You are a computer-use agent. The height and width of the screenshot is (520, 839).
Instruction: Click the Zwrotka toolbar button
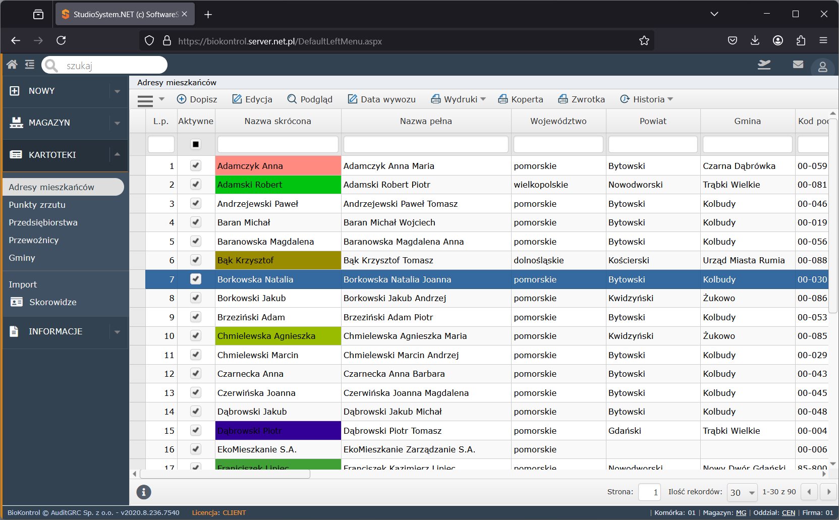[x=581, y=99]
